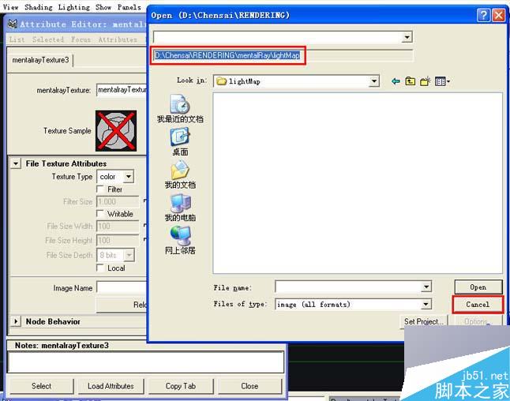
Task: Click the Texture Sample swatch preview
Action: pos(116,131)
